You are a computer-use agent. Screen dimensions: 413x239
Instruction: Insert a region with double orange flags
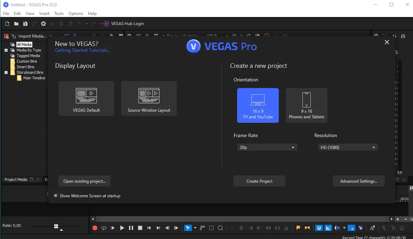(x=307, y=228)
